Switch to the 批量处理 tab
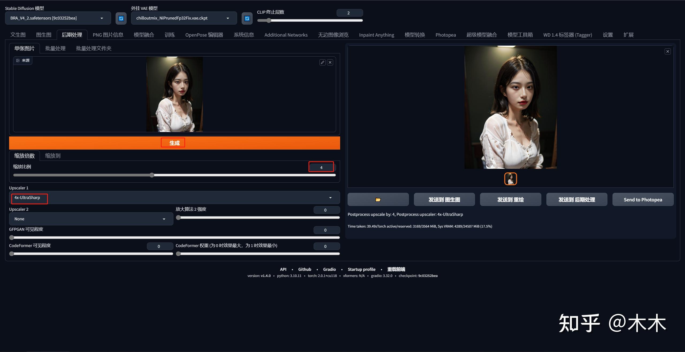685x352 pixels. coord(55,48)
